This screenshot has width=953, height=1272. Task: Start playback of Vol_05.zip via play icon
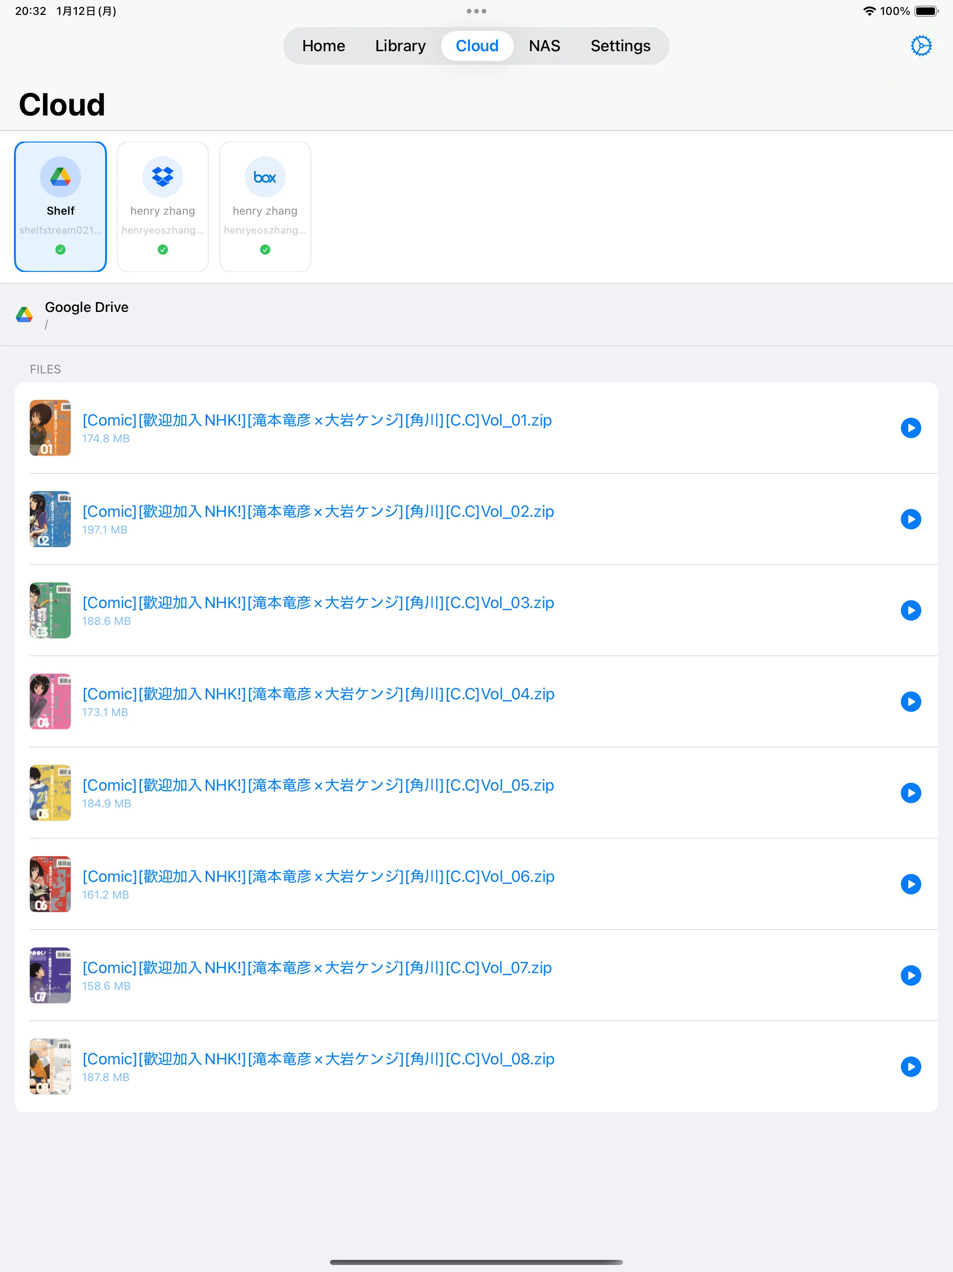(911, 793)
